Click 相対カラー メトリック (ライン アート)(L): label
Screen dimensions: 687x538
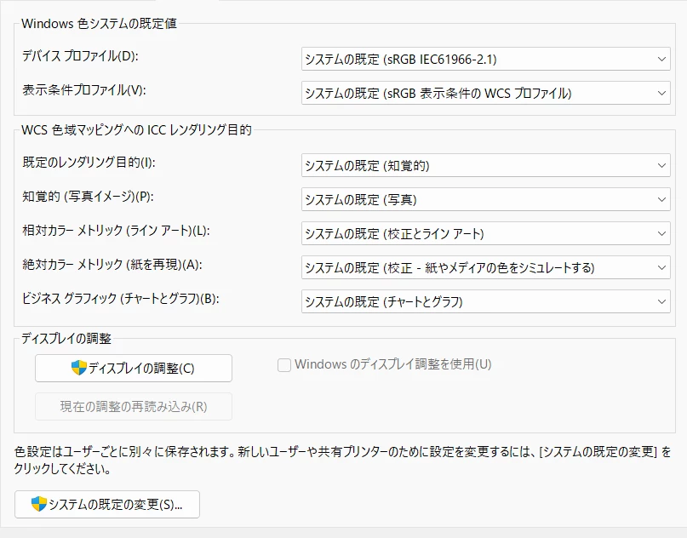[116, 231]
